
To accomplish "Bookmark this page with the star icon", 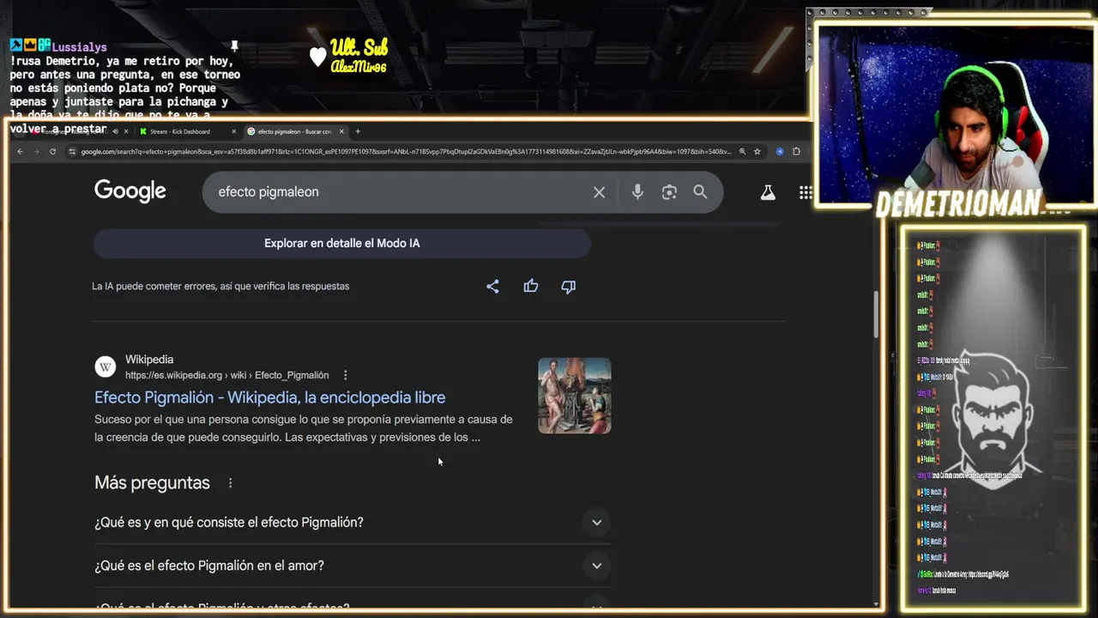I will pos(757,152).
